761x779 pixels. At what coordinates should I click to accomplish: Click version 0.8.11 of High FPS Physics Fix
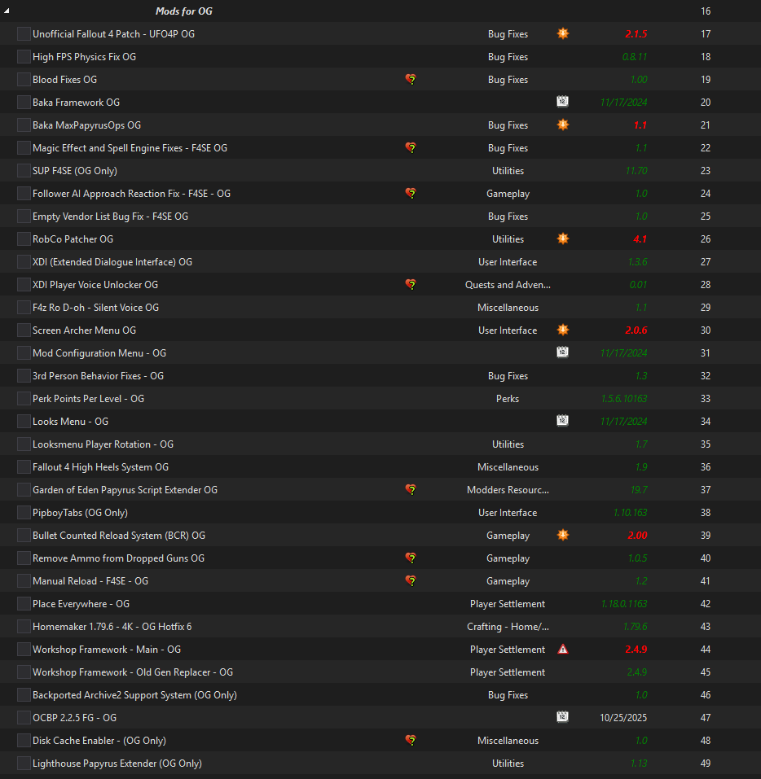[x=635, y=57]
